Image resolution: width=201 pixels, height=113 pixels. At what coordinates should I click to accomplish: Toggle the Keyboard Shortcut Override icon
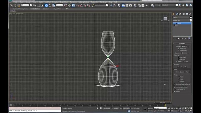[73, 5]
